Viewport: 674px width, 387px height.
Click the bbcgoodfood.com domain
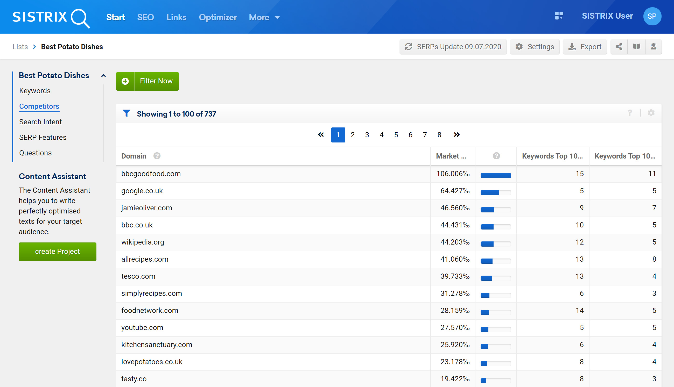point(151,174)
